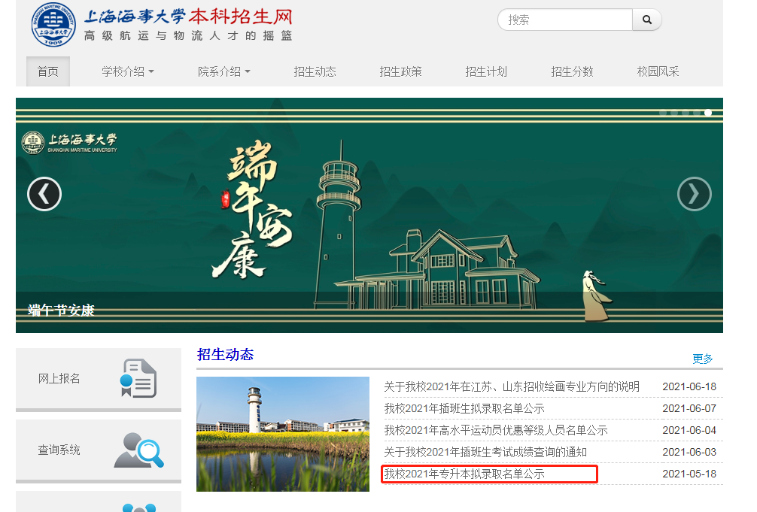Click the campus lighthouse news thumbnail
757x512 pixels.
283,434
